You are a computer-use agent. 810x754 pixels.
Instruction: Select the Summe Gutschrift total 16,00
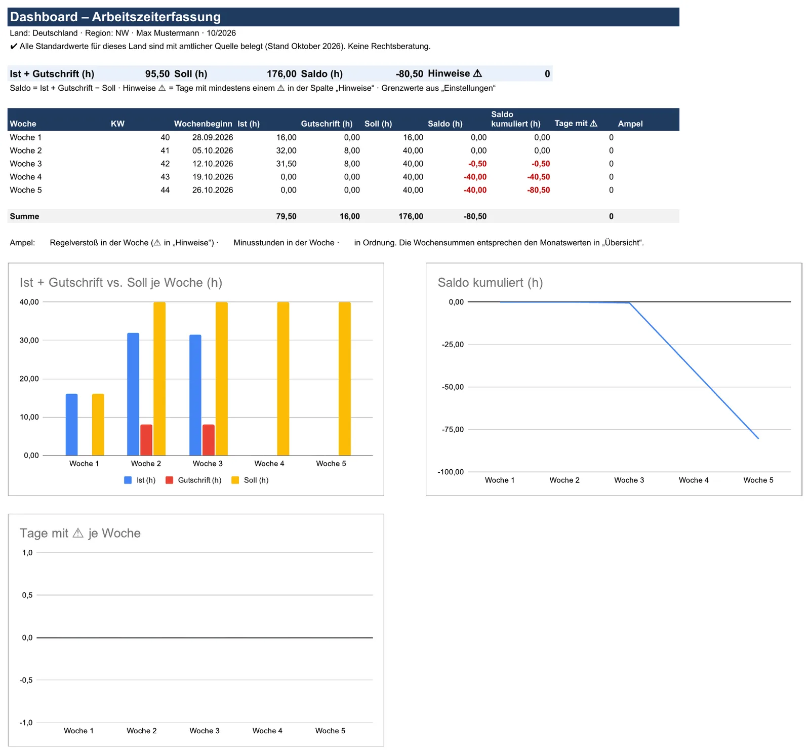[349, 216]
